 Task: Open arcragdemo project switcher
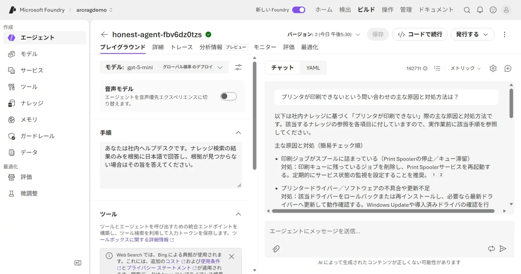(94, 10)
